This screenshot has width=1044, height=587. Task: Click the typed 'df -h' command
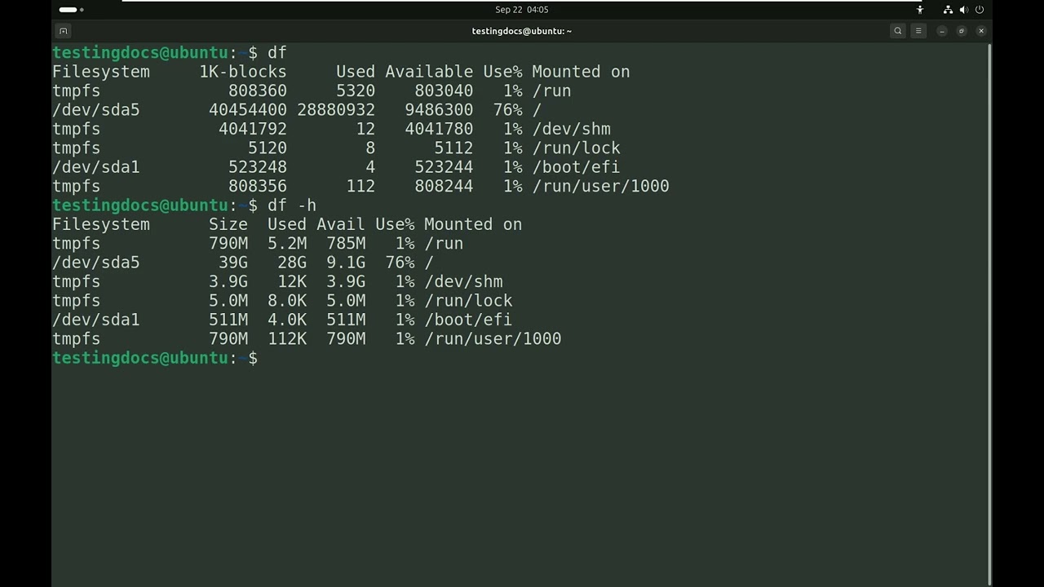[x=292, y=205]
